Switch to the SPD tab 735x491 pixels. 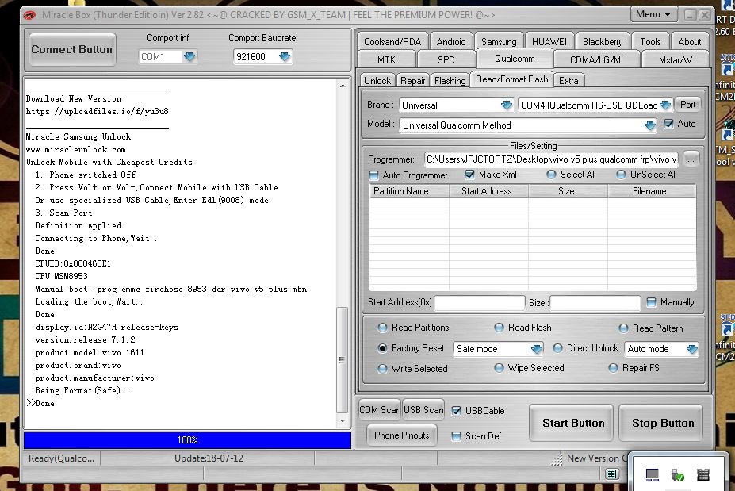(446, 60)
